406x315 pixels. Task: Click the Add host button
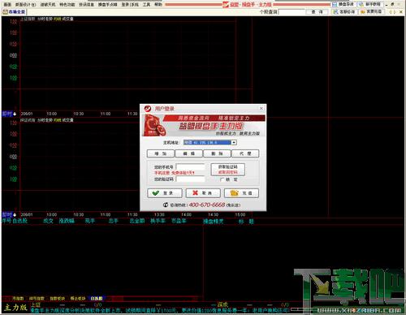[161, 153]
